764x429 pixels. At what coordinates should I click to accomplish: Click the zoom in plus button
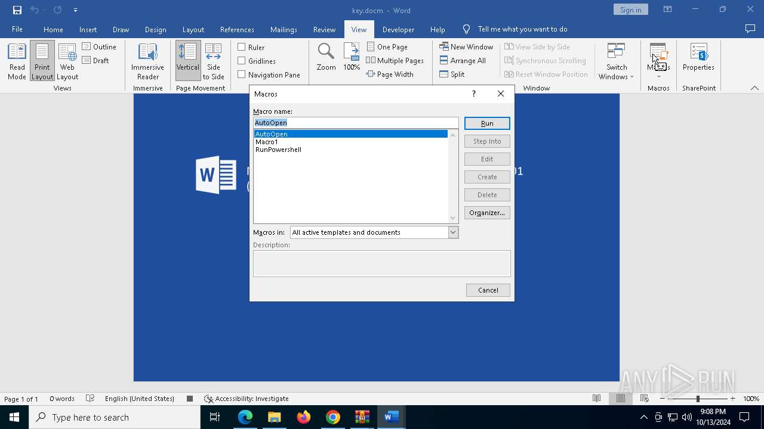click(732, 399)
